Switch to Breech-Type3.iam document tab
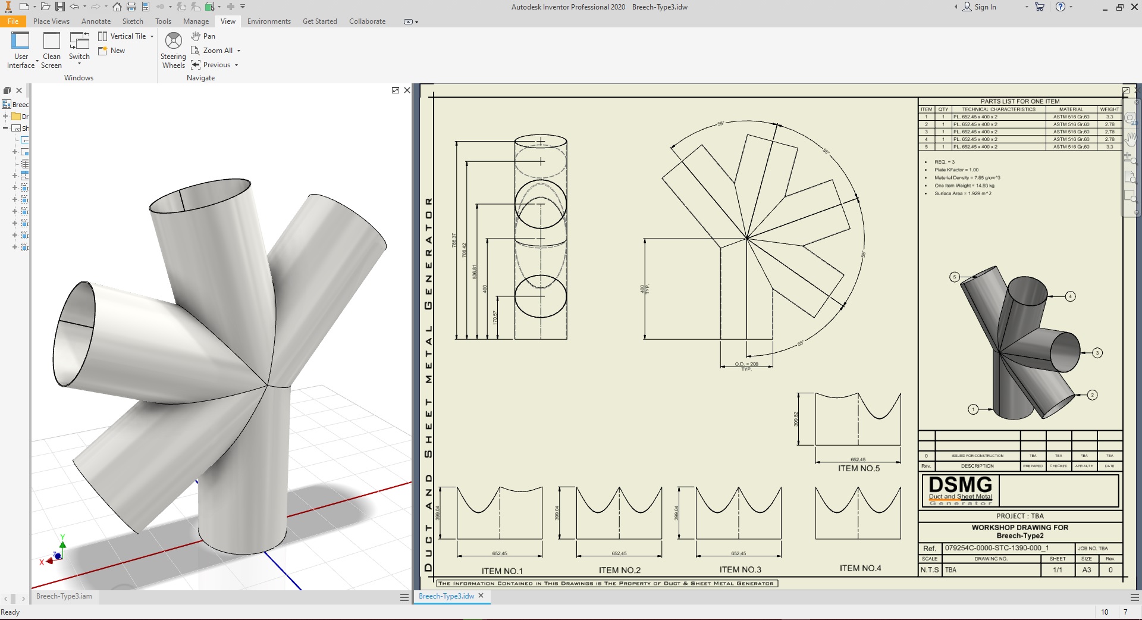This screenshot has height=620, width=1142. point(64,596)
